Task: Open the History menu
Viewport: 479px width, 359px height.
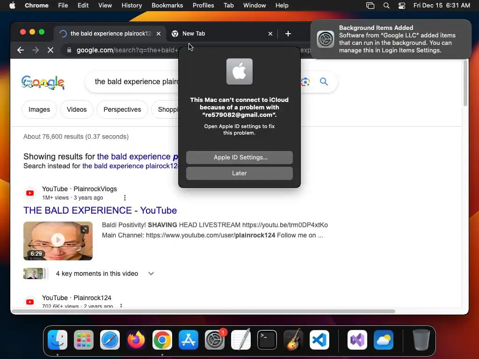Action: [131, 6]
